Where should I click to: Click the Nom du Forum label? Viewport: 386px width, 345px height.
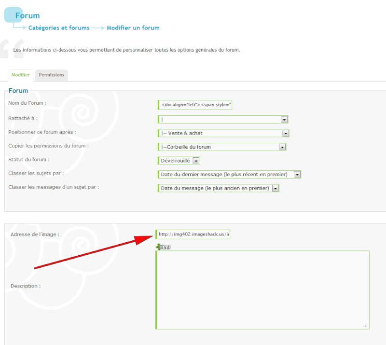point(28,103)
